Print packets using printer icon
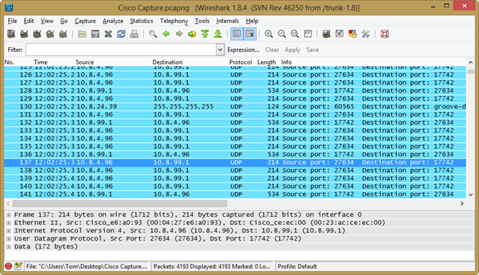The width and height of the screenshot is (479, 275). [134, 34]
